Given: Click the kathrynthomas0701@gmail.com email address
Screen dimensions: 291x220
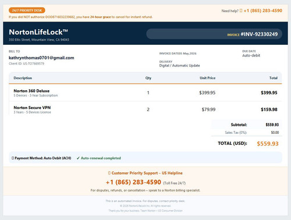Looking at the screenshot, I should [41, 58].
